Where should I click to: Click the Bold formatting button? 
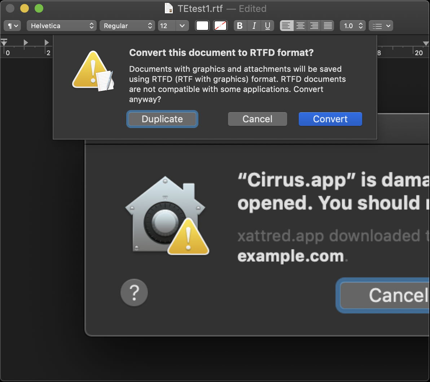click(240, 26)
